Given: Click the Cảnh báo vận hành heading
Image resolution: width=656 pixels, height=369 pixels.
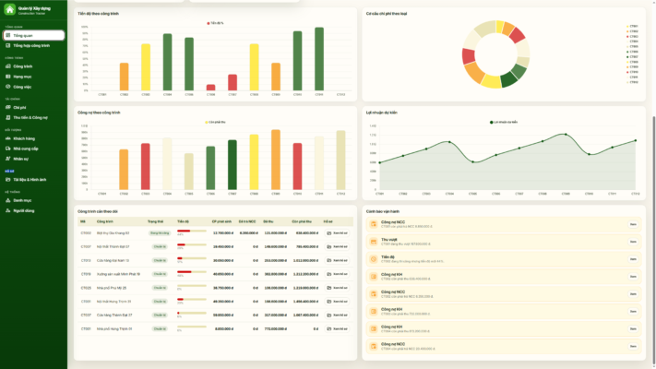Looking at the screenshot, I should [x=382, y=211].
